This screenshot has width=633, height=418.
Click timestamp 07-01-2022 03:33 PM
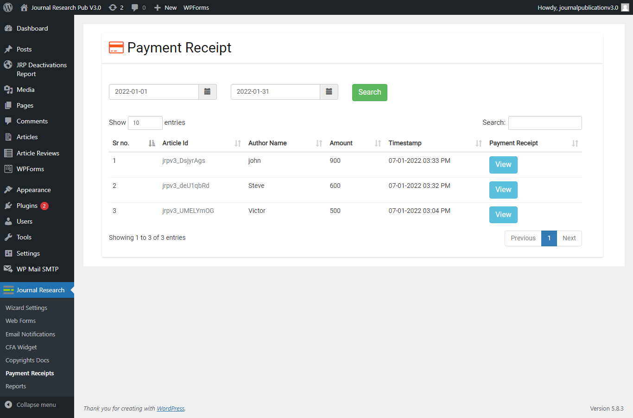pos(419,161)
